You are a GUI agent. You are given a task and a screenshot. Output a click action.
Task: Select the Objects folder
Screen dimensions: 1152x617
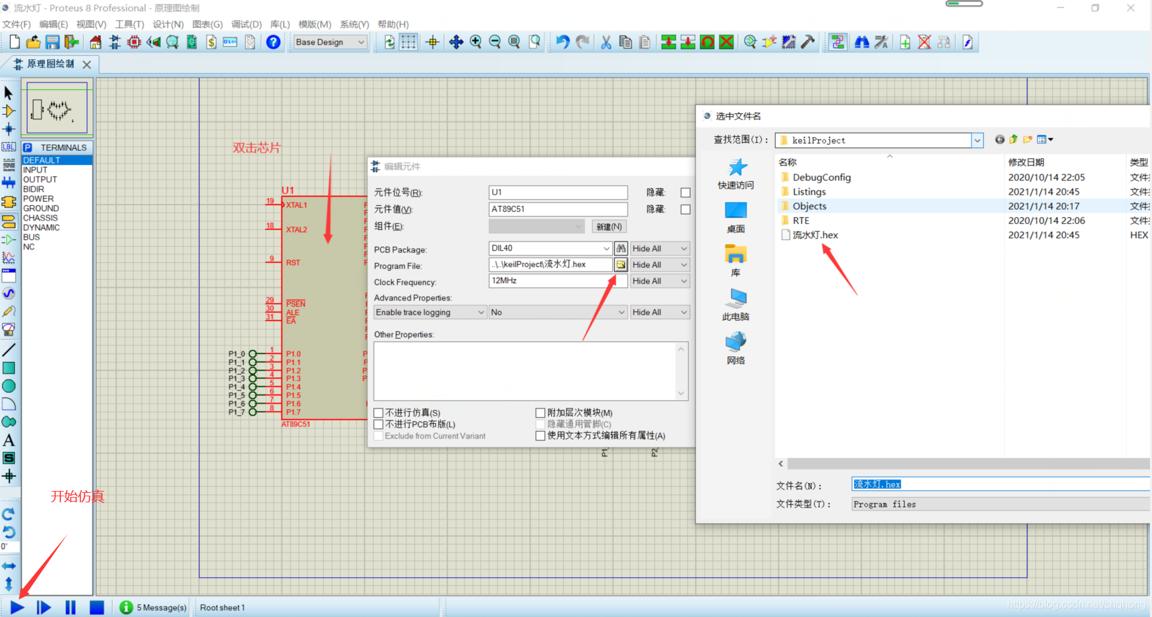point(809,207)
